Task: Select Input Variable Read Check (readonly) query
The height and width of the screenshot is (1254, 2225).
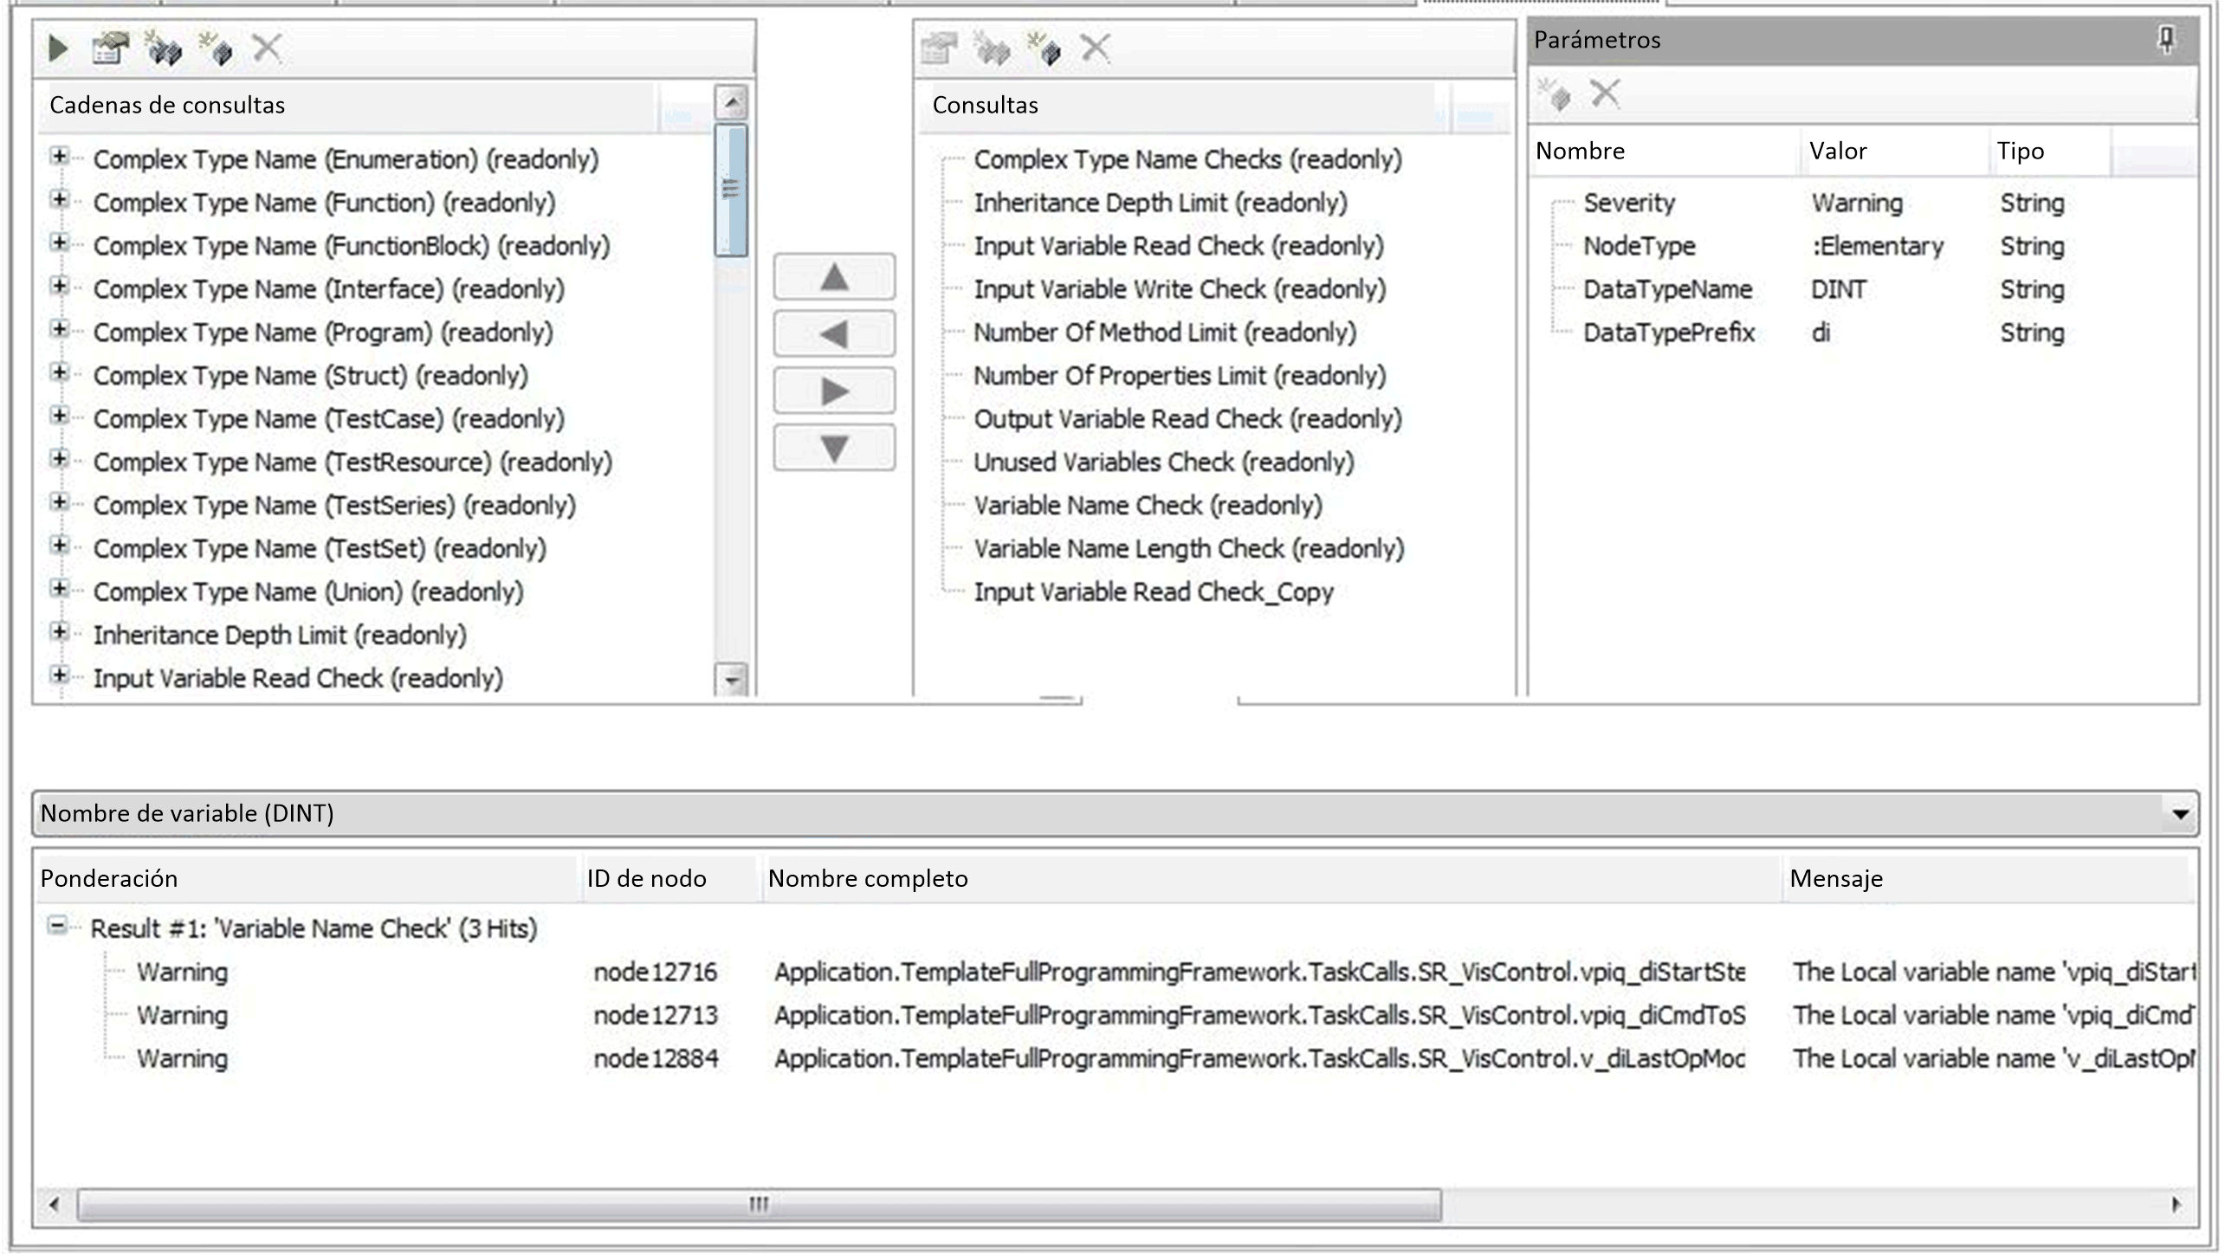Action: pos(1179,246)
